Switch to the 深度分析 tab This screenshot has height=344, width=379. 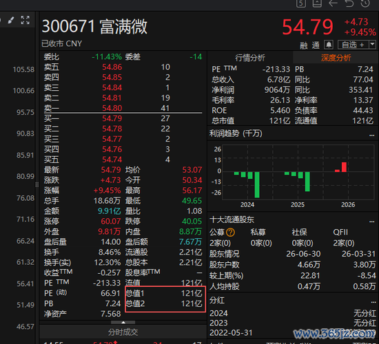click(336, 58)
